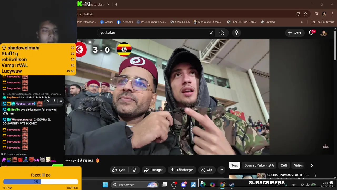Pick the white cat emote
The image size is (337, 190).
pyautogui.click(x=42, y=160)
